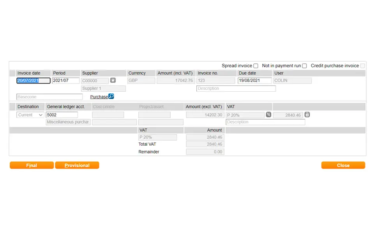The height and width of the screenshot is (230, 371).
Task: Click the Miscellaneous purchases description field
Action: click(x=68, y=122)
